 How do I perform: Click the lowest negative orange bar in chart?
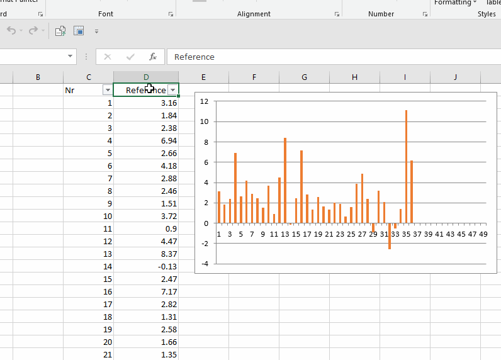tap(390, 236)
